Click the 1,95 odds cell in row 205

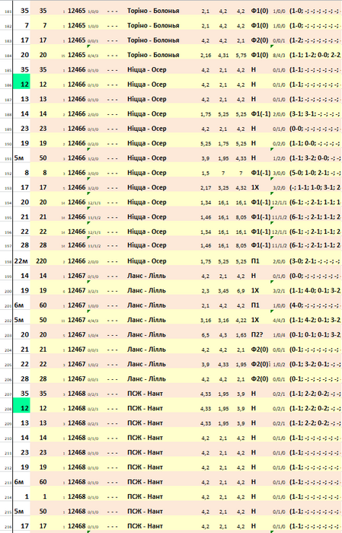click(241, 365)
